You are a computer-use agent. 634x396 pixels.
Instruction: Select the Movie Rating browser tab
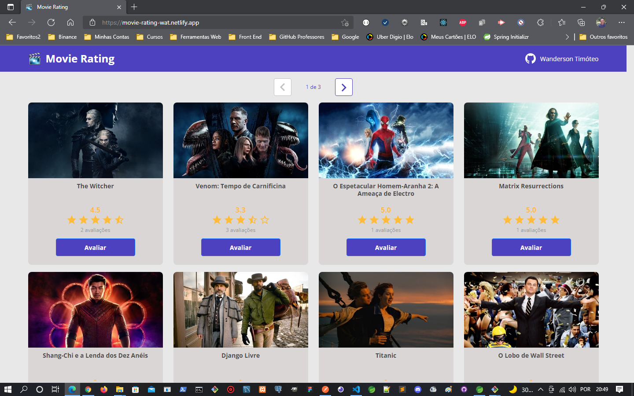[x=73, y=7]
